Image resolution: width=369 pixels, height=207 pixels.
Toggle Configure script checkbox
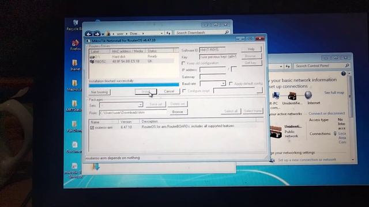point(184,91)
